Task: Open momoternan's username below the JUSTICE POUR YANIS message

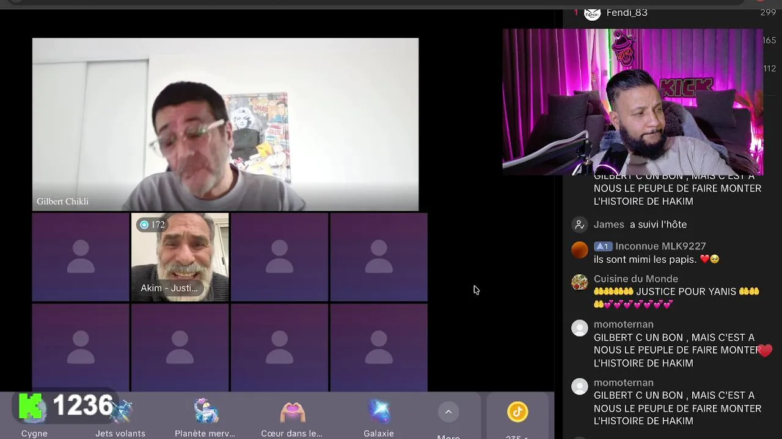Action: click(x=624, y=324)
